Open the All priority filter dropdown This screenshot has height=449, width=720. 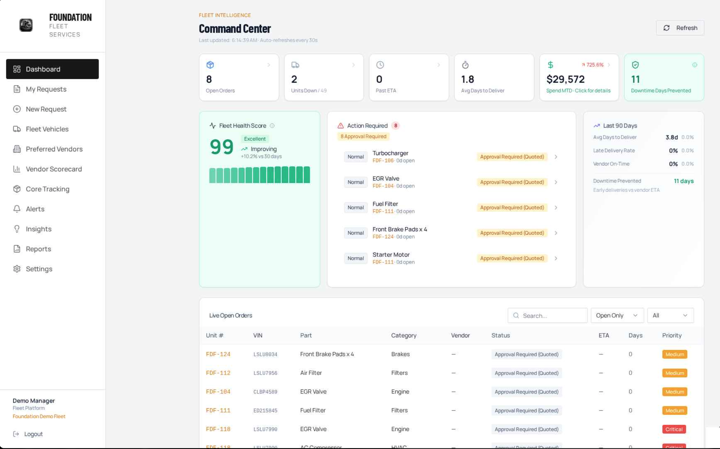click(x=670, y=315)
